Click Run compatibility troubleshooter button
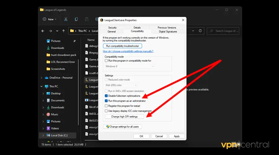The height and width of the screenshot is (155, 279). tap(122, 46)
